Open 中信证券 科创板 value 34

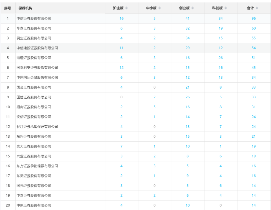[221, 19]
